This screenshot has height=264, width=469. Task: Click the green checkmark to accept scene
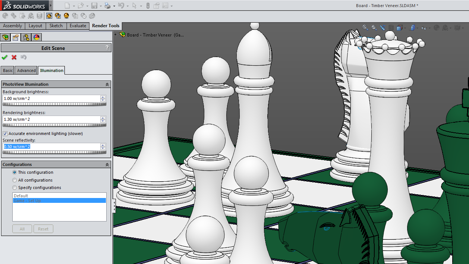tap(4, 57)
